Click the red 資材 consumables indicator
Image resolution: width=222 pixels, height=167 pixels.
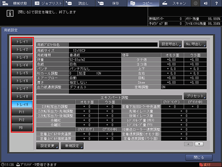(x=210, y=165)
